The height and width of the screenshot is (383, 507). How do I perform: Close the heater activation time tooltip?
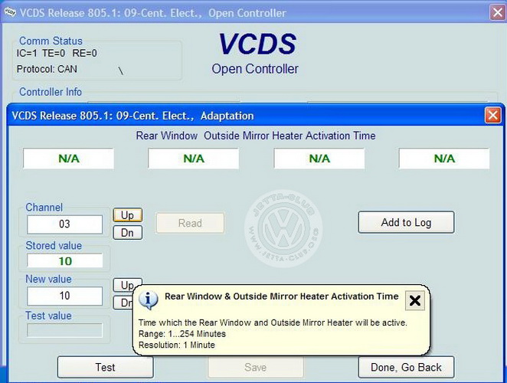(x=414, y=300)
